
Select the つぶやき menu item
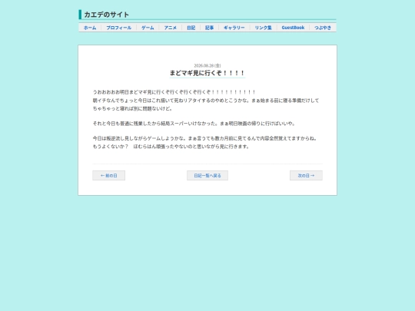(x=323, y=28)
